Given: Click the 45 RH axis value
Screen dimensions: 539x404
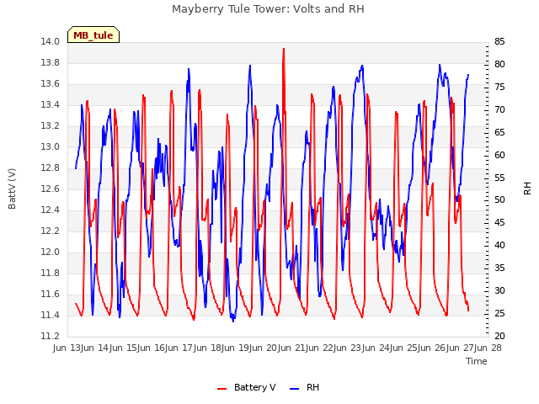Looking at the screenshot, I should point(499,222).
